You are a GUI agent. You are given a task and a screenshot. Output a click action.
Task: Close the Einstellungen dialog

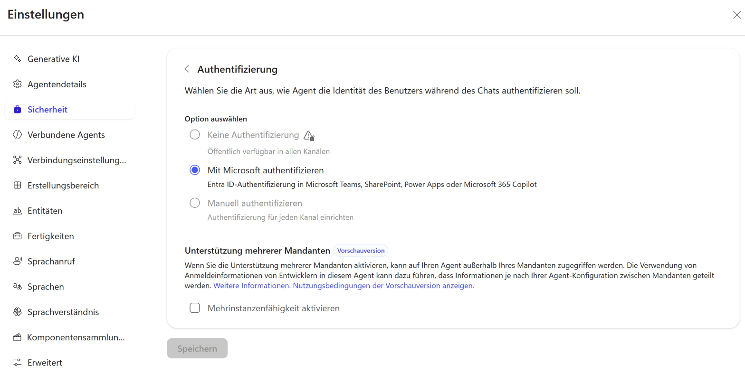coord(736,15)
